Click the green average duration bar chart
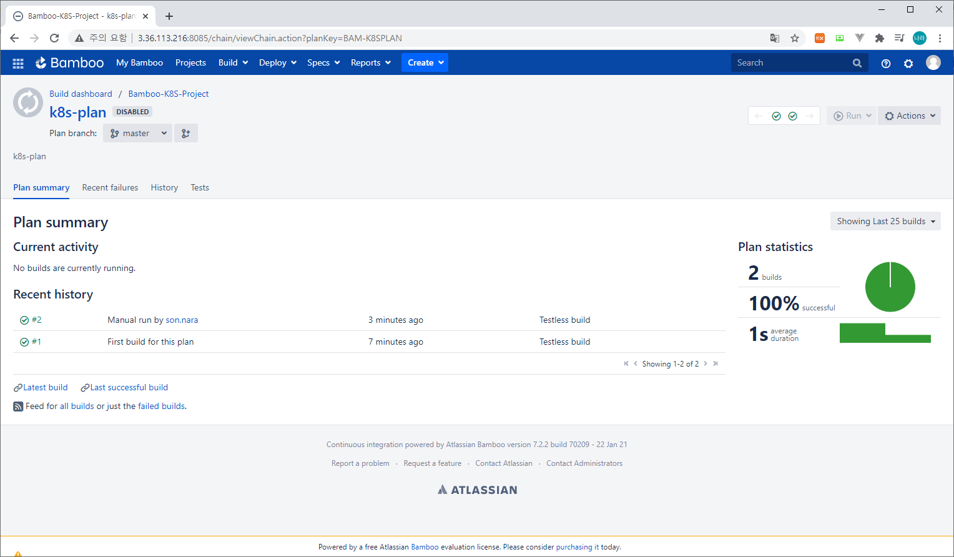Screen dimensions: 954x557 (x=885, y=333)
